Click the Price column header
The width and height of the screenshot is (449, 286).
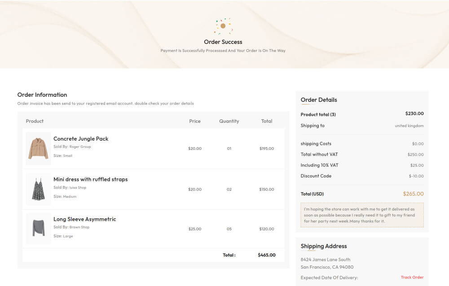coord(195,121)
